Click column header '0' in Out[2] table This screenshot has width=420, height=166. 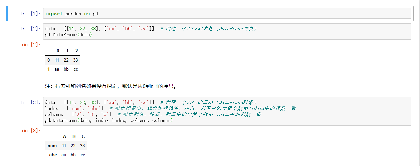coord(58,51)
